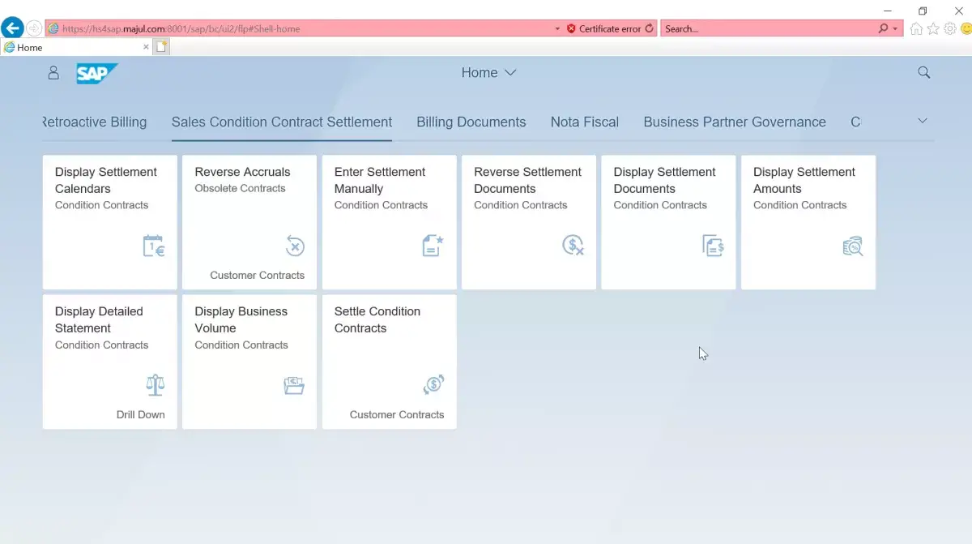Go back with the browser back arrow
Image resolution: width=972 pixels, height=544 pixels.
click(x=12, y=28)
